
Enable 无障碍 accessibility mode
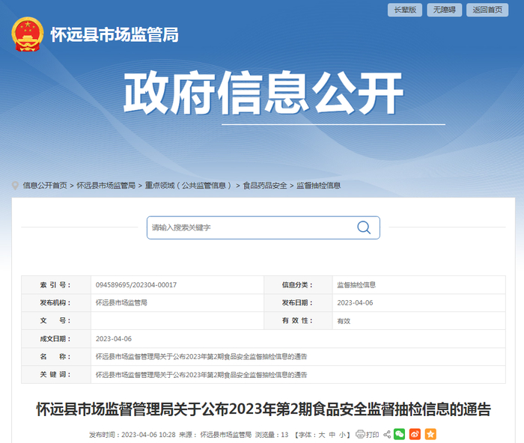[444, 10]
